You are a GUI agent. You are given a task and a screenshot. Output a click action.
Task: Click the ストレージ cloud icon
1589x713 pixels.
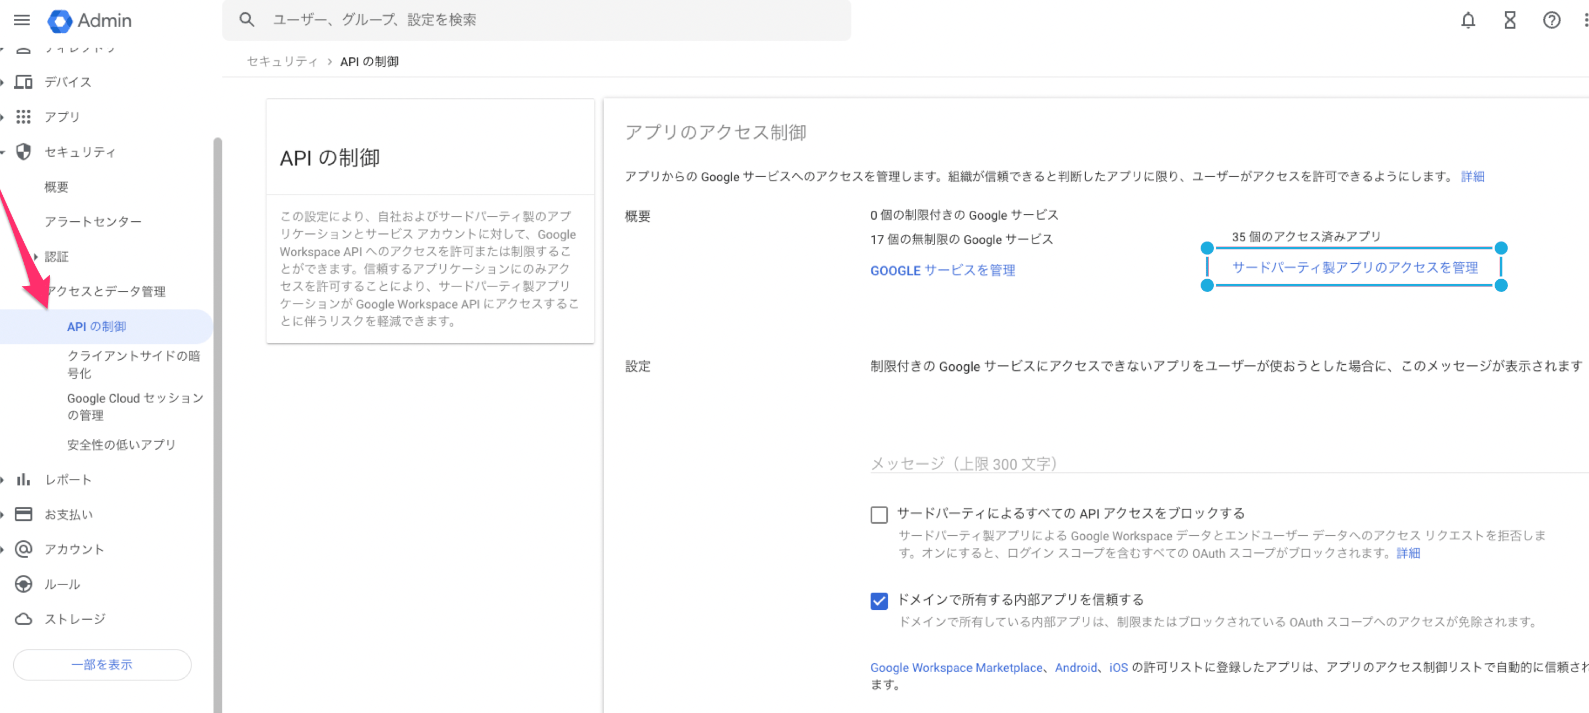[x=23, y=619]
